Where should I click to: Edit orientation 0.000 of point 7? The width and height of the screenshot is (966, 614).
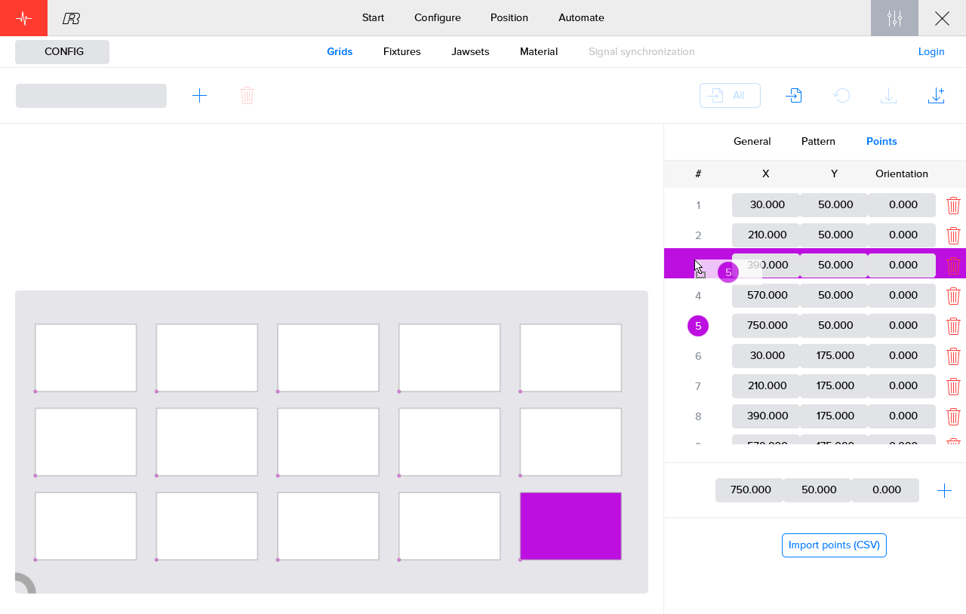point(902,386)
